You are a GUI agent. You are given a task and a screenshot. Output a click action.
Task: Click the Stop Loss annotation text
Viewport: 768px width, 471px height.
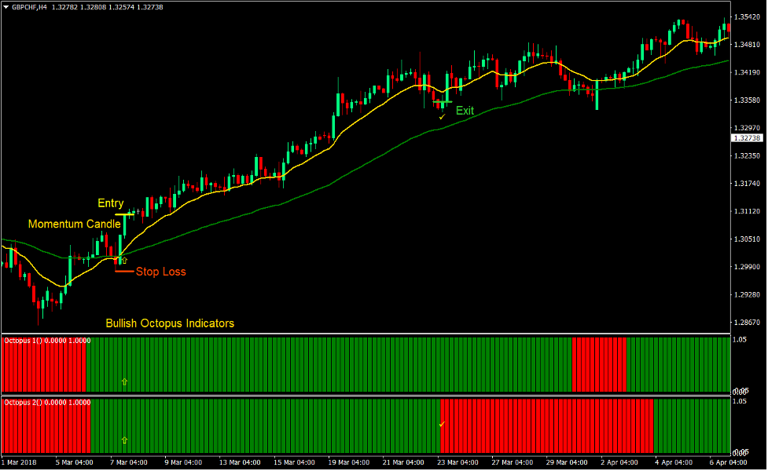point(160,272)
